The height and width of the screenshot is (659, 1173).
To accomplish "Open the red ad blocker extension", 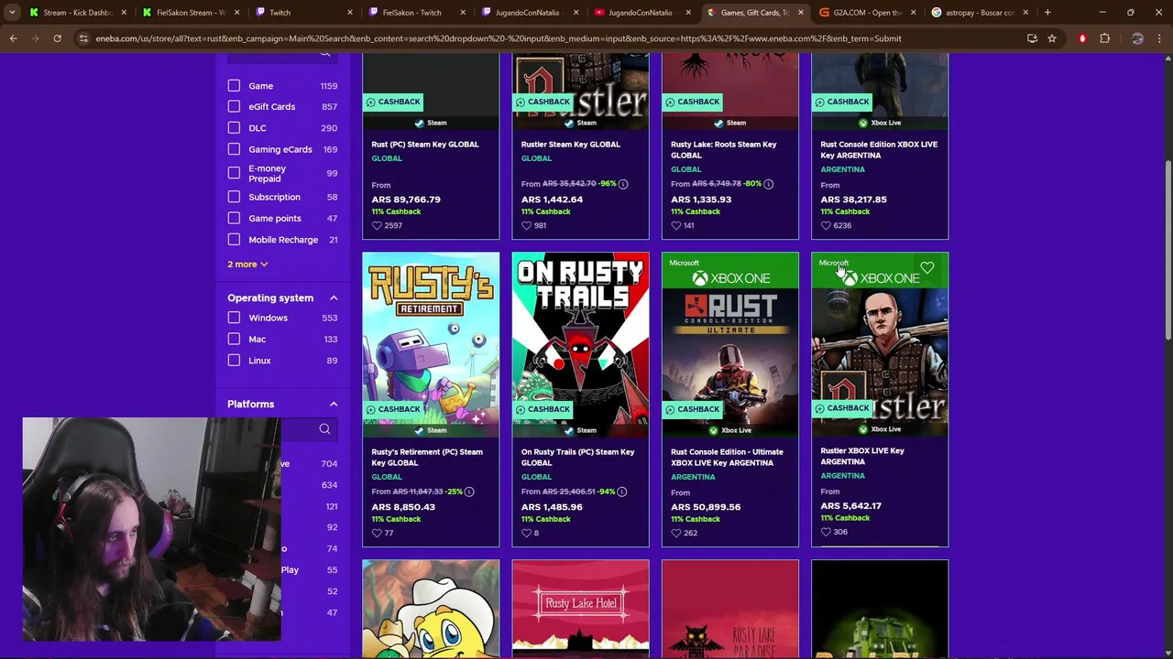I will tap(1082, 38).
